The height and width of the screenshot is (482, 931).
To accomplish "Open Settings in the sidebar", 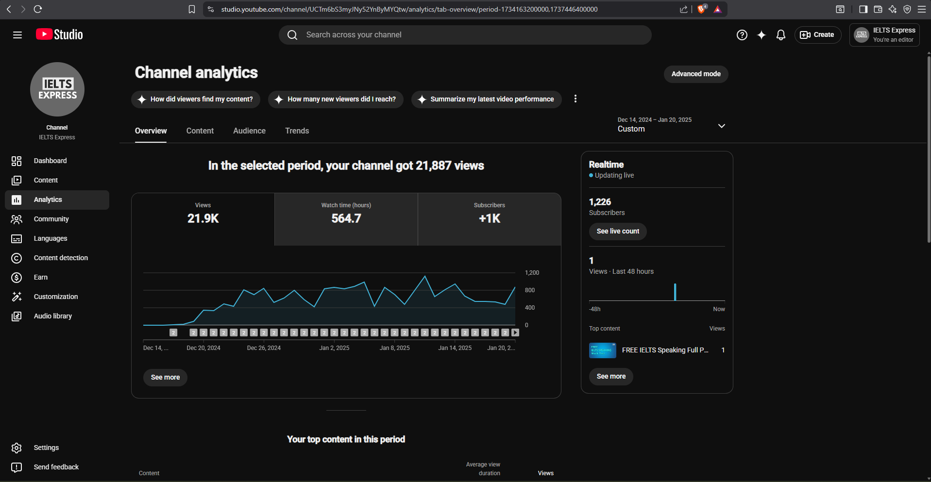I will coord(57,448).
